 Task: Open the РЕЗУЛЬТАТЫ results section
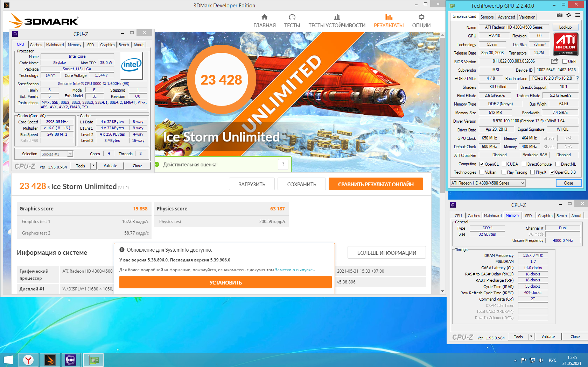(x=388, y=21)
